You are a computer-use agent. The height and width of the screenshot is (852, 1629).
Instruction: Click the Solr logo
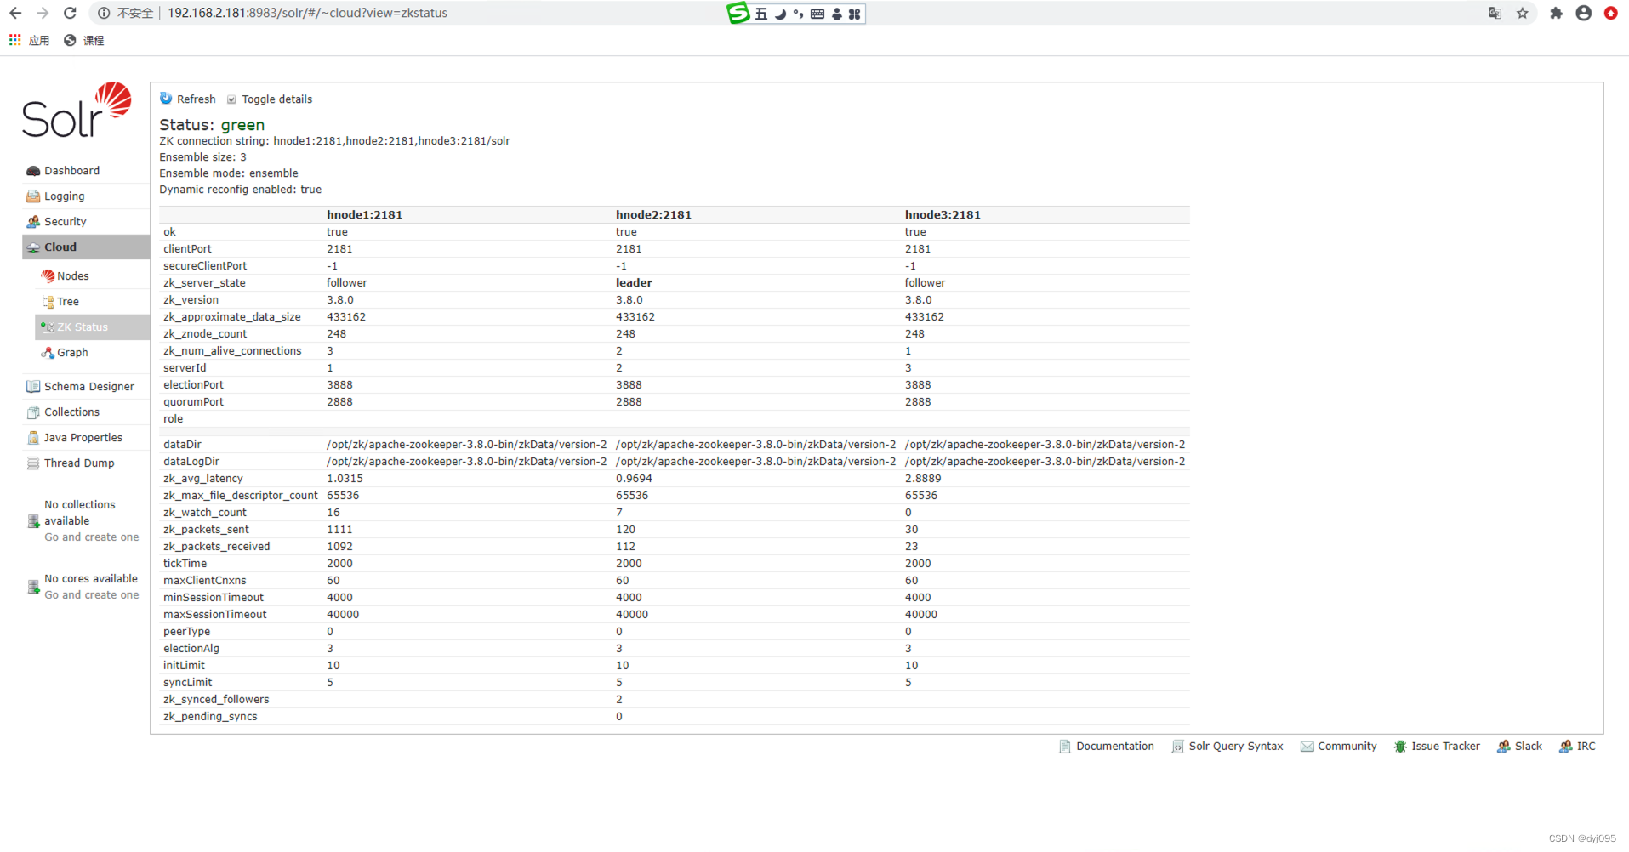click(77, 111)
